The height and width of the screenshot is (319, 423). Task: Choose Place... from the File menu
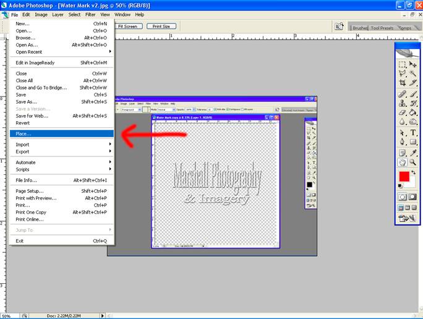tap(61, 134)
